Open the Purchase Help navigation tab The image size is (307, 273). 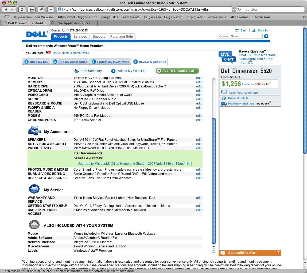click(122, 37)
